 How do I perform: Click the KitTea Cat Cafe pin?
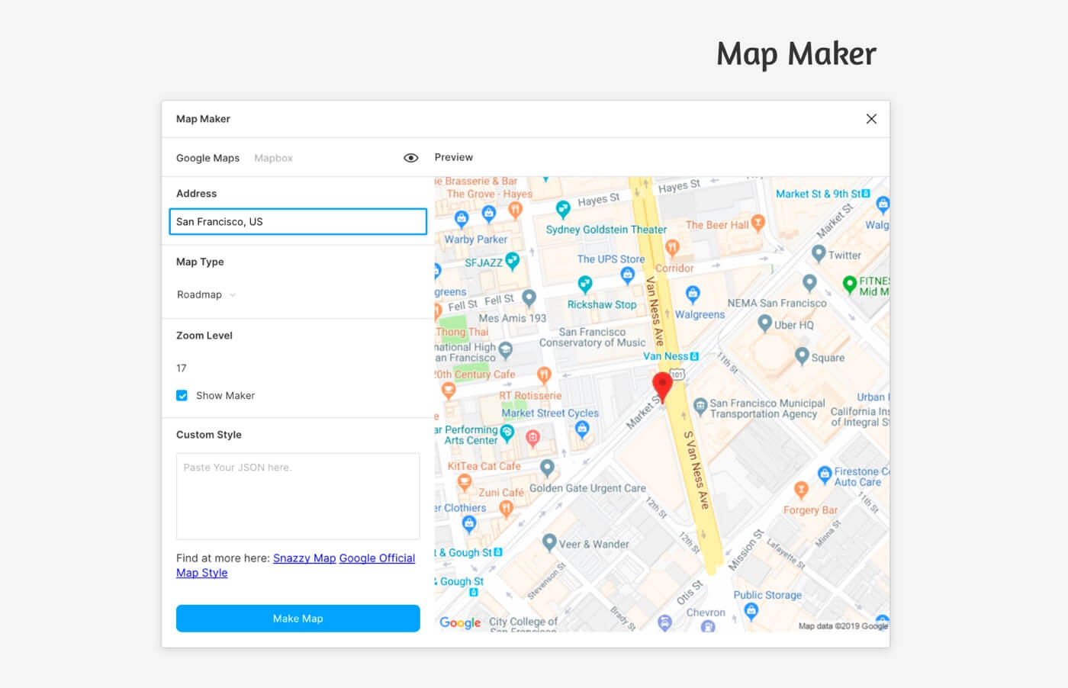464,482
